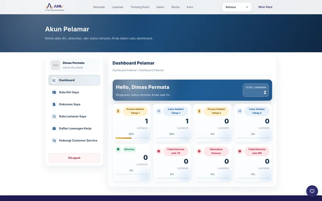Click the Proses Seleksi Tahap 1 badge
Viewport: 322px width, 201px height.
pyautogui.click(x=135, y=111)
